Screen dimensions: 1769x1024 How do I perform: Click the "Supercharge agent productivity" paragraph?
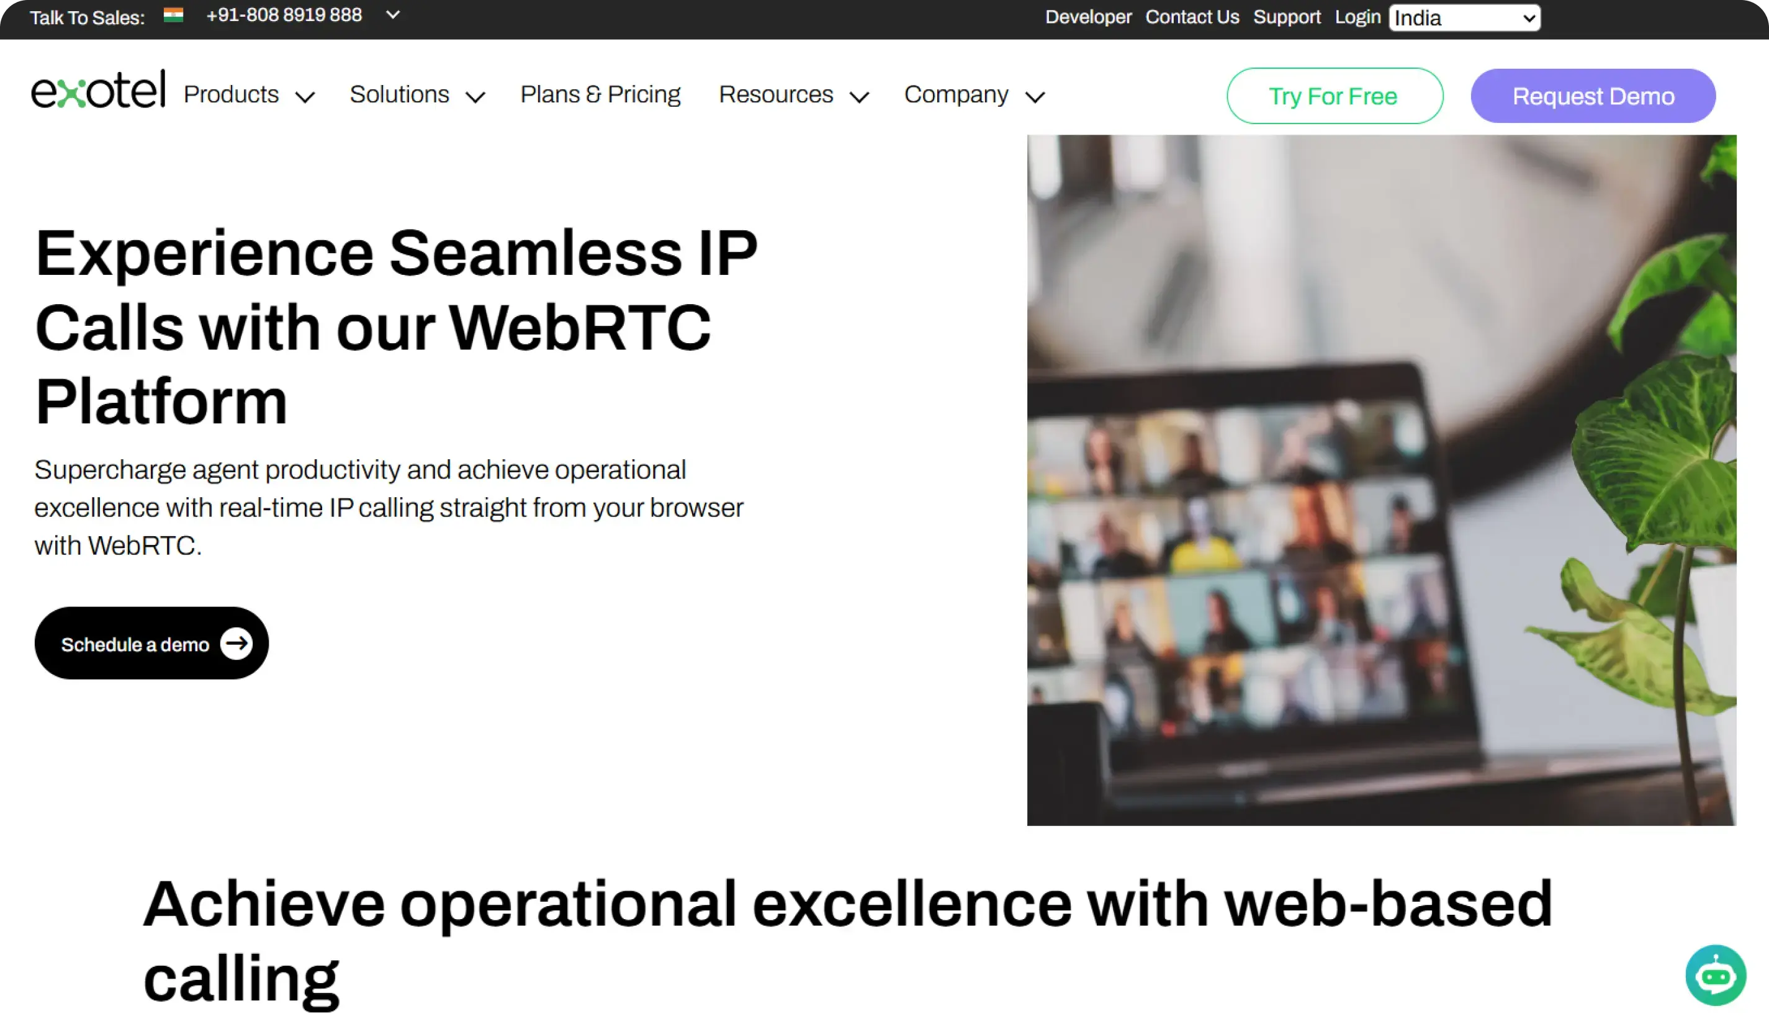pos(388,508)
